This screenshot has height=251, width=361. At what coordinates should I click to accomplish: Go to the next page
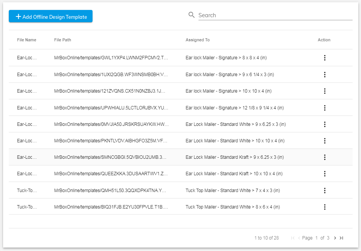(x=335, y=238)
